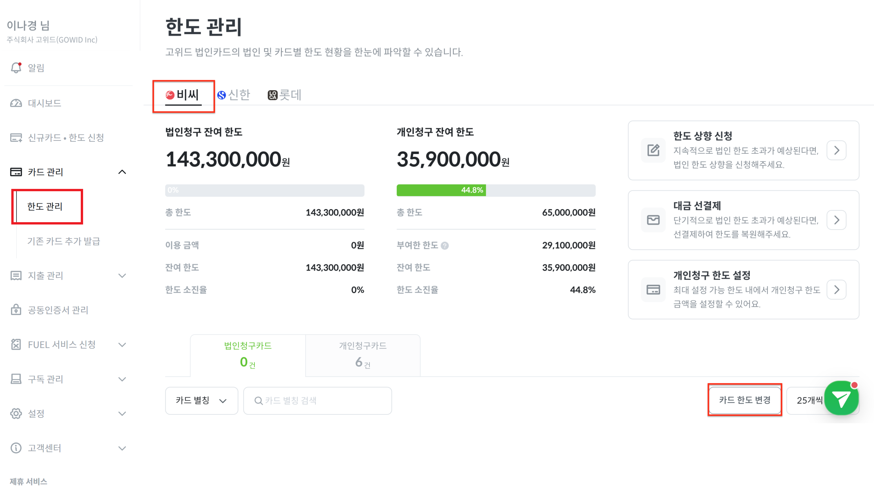The image size is (874, 486).
Task: Click the 카드 별칭 검색 input field
Action: coord(318,401)
